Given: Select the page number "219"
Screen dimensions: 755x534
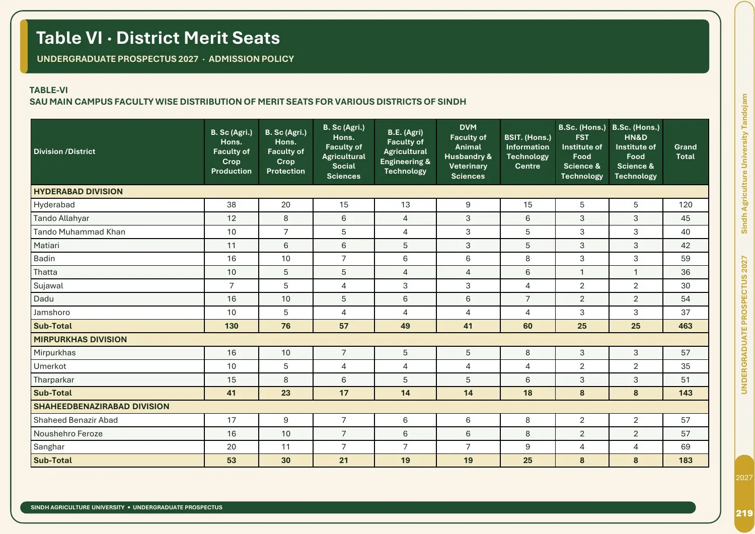Looking at the screenshot, I should [744, 513].
